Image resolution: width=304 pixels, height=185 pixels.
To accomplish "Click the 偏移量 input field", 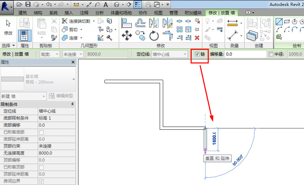I will (x=245, y=54).
